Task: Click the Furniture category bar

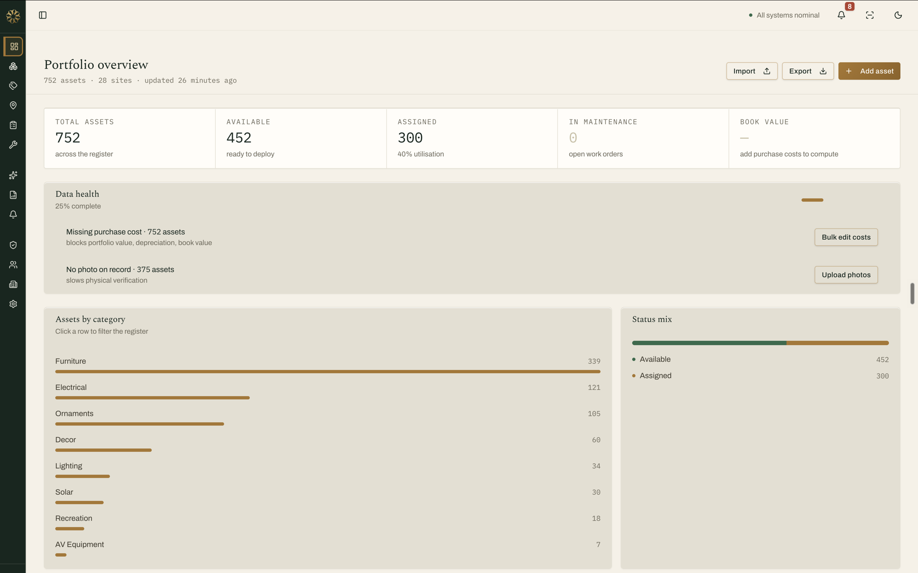Action: click(x=328, y=371)
